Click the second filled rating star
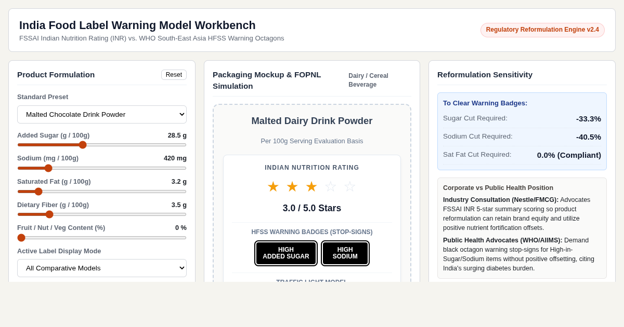Image resolution: width=624 pixels, height=327 pixels. [x=292, y=187]
